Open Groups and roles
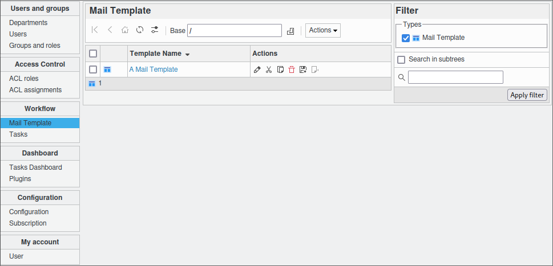The image size is (553, 266). pos(35,46)
